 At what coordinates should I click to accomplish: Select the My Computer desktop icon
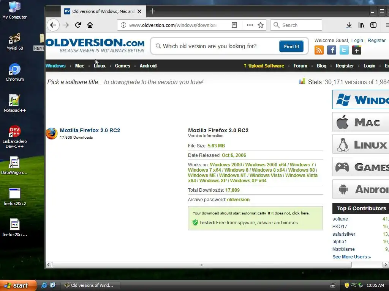click(15, 10)
